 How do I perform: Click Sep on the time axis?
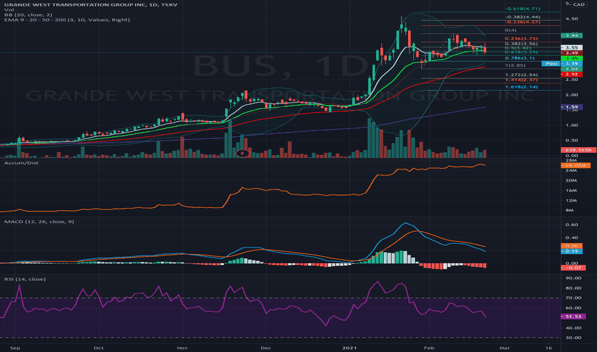(x=15, y=348)
